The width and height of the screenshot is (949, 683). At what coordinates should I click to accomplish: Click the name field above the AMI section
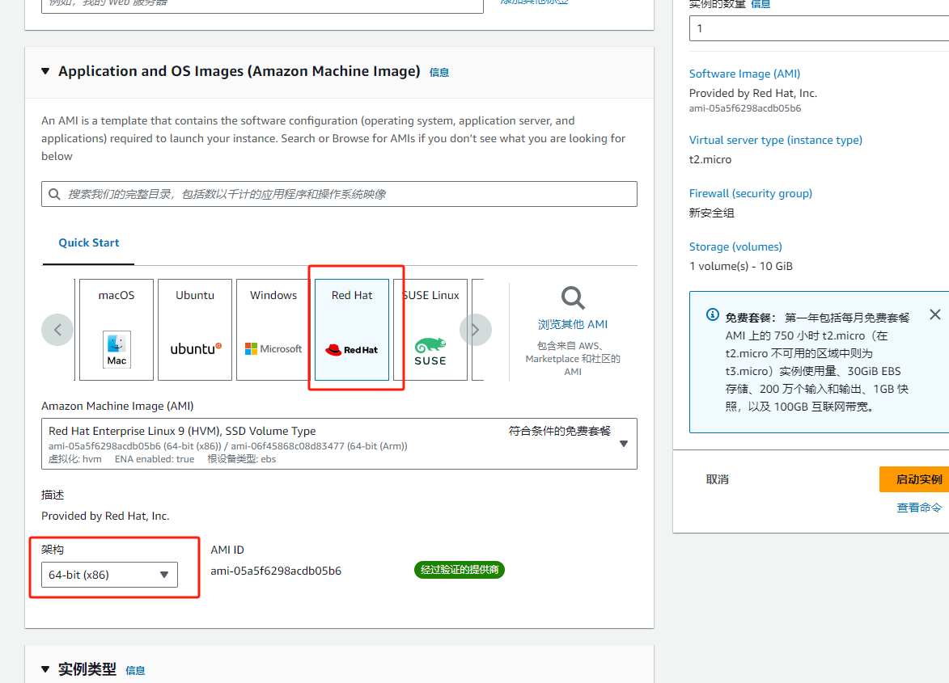(x=262, y=5)
